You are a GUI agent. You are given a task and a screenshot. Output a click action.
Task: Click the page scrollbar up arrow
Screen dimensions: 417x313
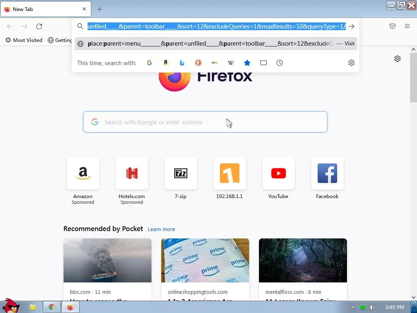click(x=413, y=49)
